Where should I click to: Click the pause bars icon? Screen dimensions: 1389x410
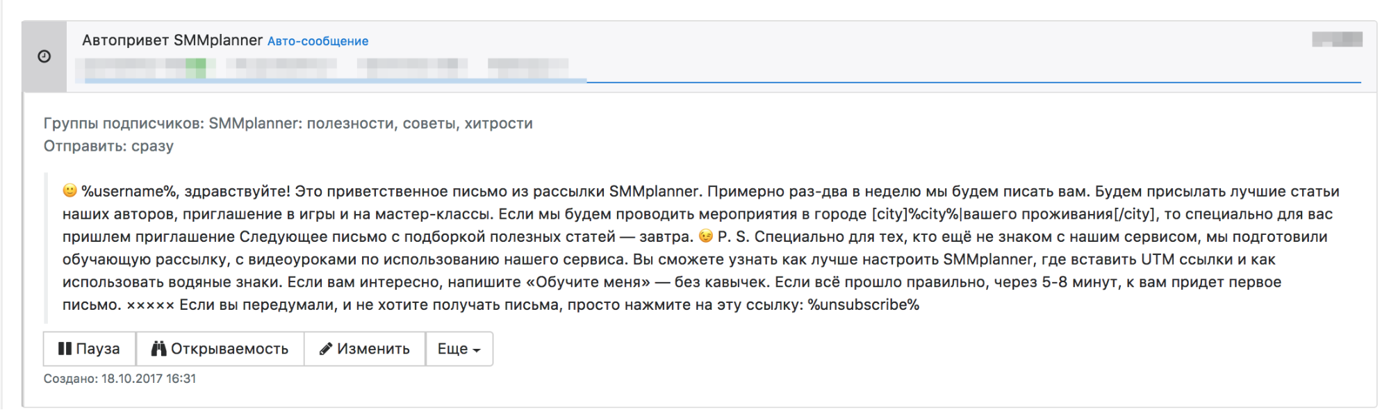[x=65, y=348]
